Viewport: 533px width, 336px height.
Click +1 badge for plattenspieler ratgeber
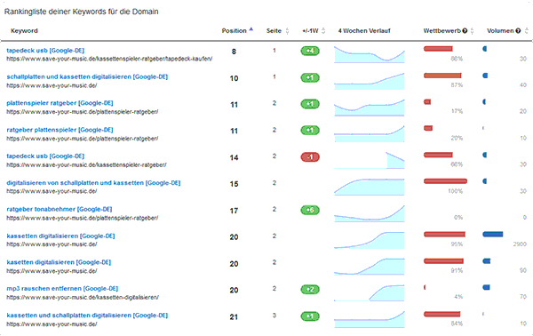[310, 104]
